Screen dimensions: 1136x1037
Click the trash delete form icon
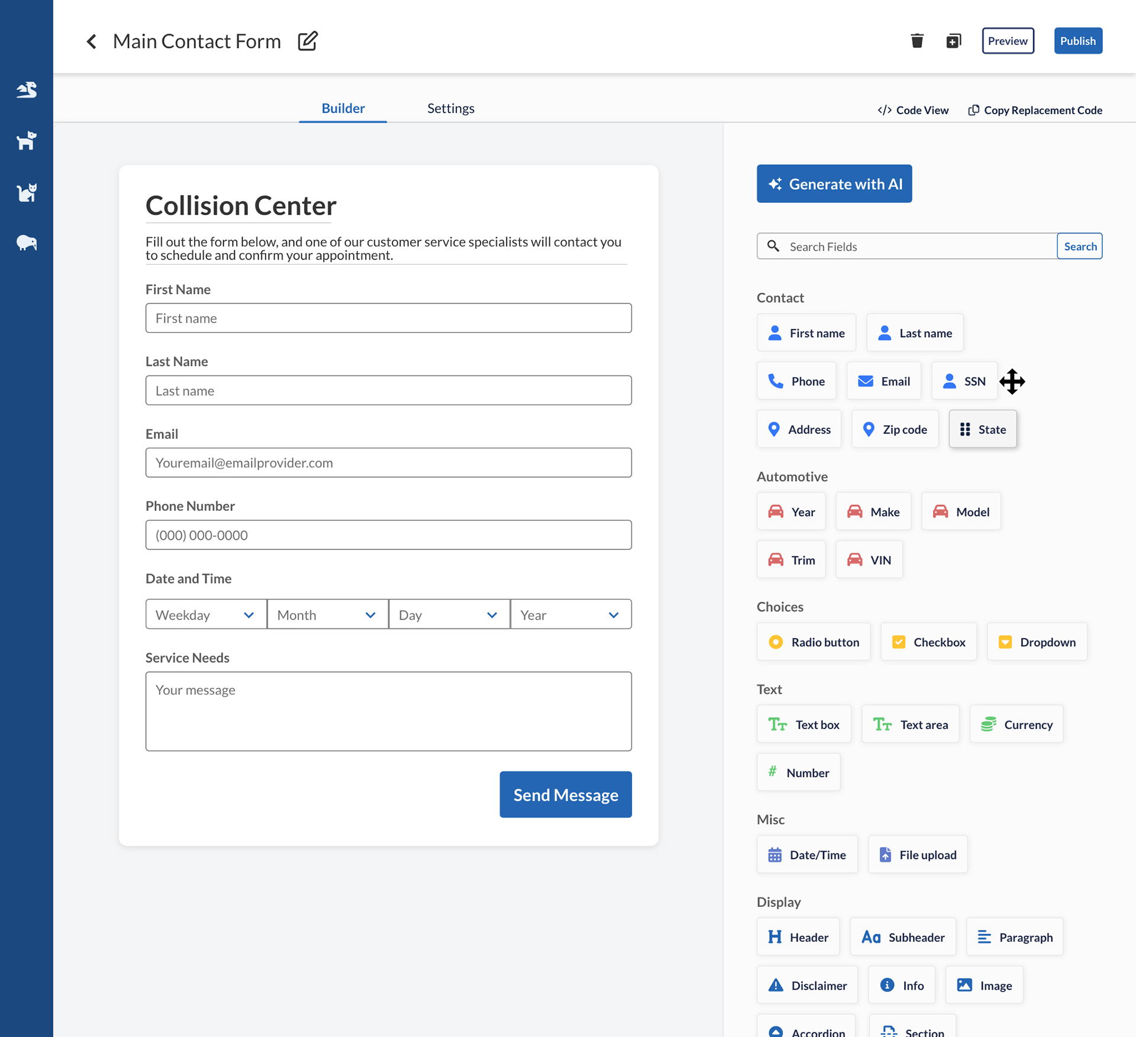click(916, 41)
